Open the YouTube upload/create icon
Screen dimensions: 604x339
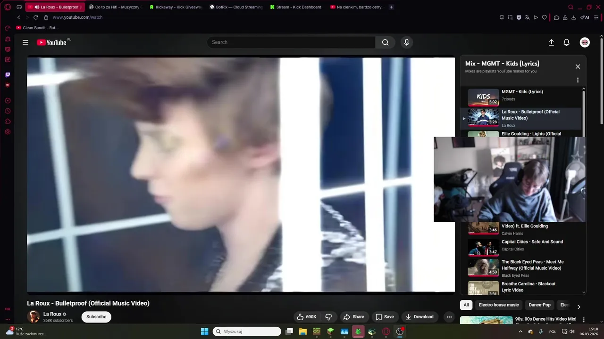[x=551, y=42]
